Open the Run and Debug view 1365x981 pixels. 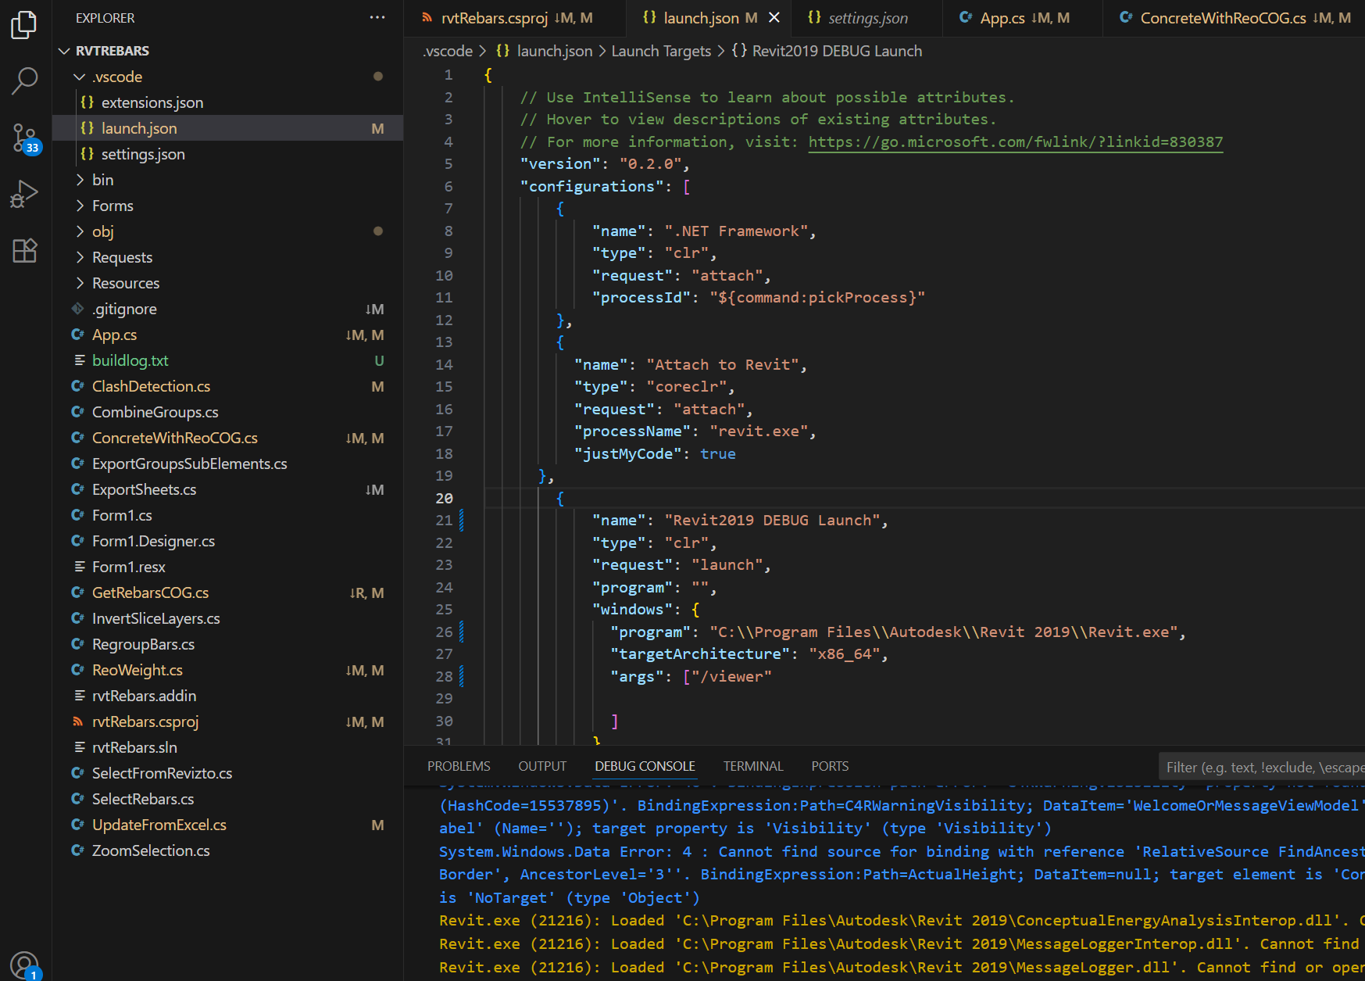(x=24, y=194)
